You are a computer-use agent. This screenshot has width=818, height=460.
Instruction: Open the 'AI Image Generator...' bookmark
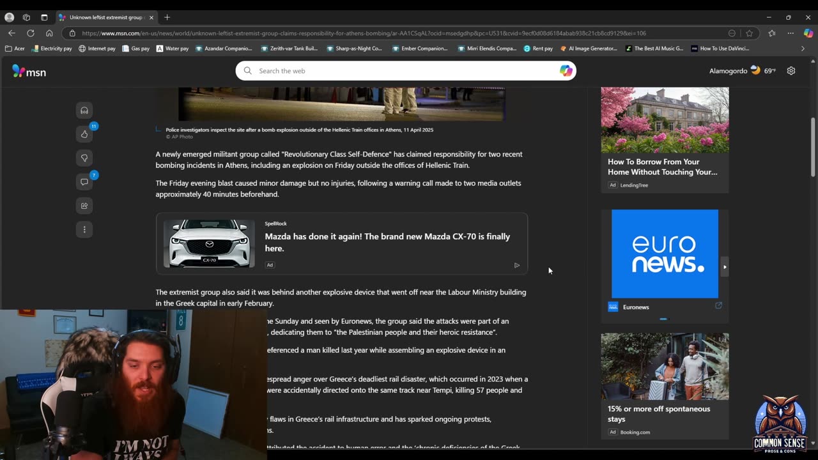(589, 49)
